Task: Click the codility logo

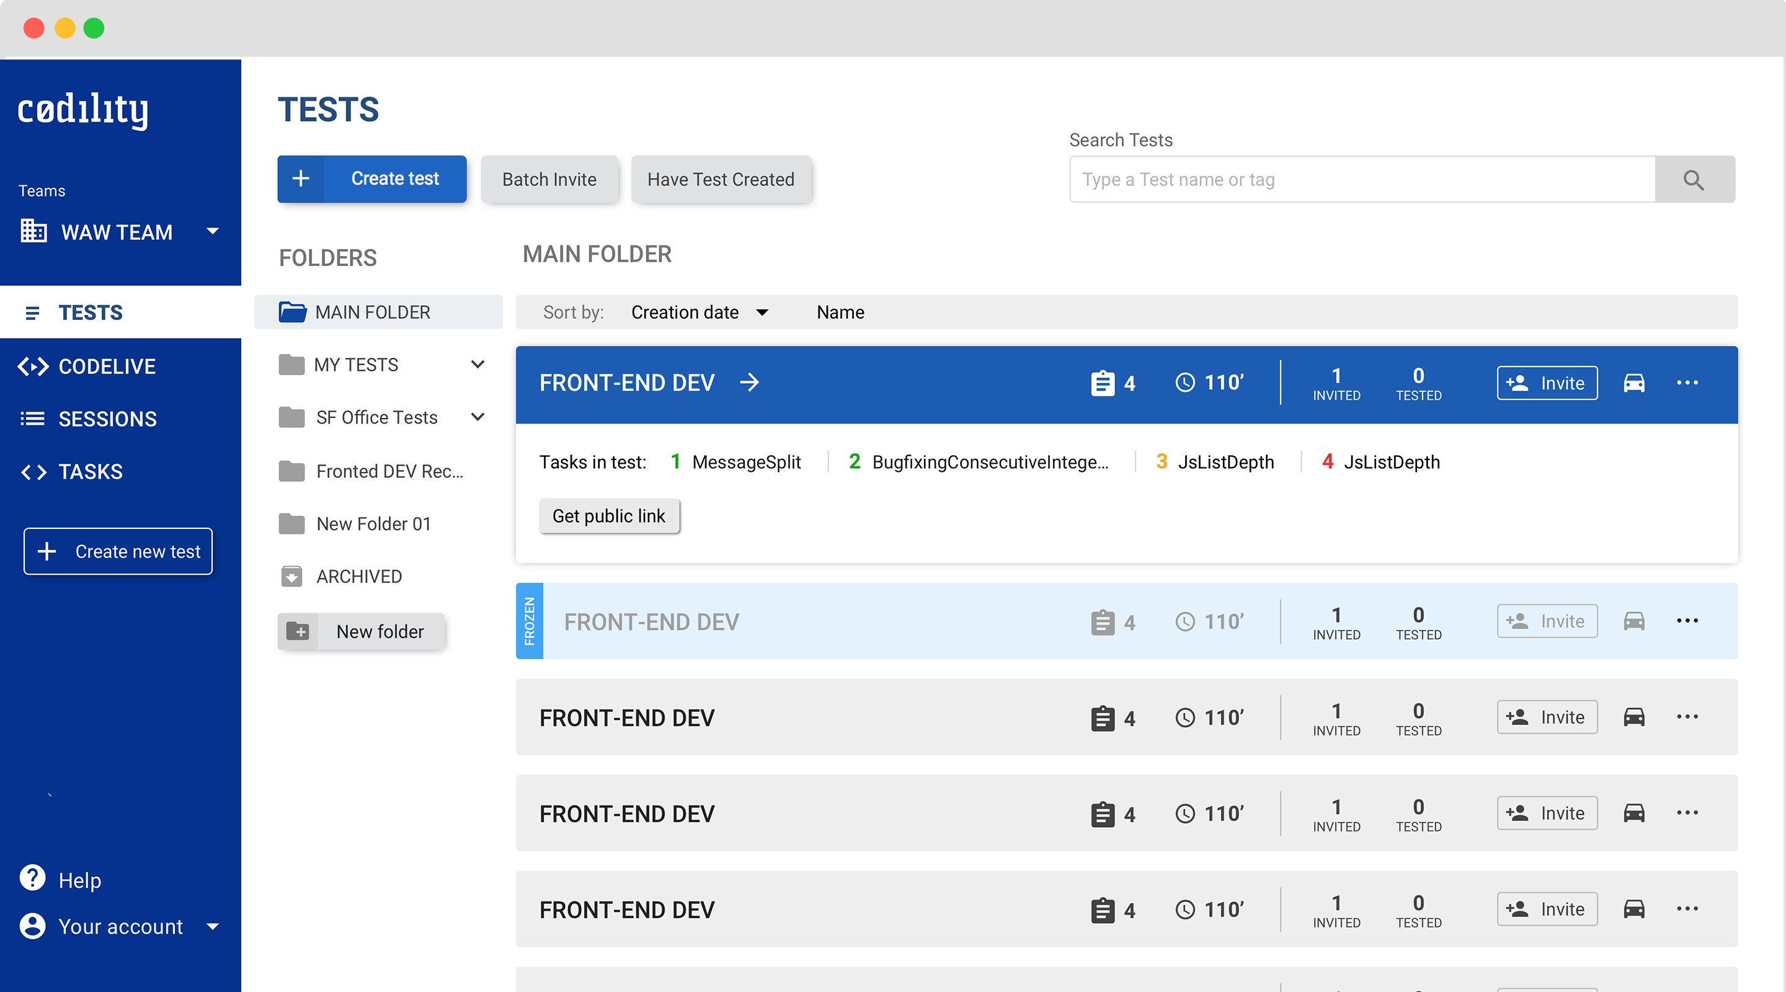Action: [83, 110]
